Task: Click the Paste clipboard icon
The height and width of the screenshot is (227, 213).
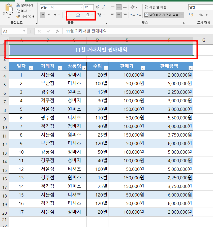Action: click(9, 7)
